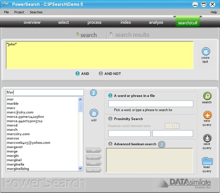Open the Help menu
The image size is (220, 193).
[214, 12]
